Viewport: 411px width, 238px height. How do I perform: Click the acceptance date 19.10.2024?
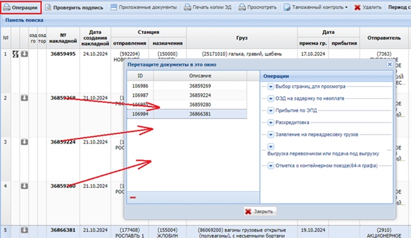313,230
